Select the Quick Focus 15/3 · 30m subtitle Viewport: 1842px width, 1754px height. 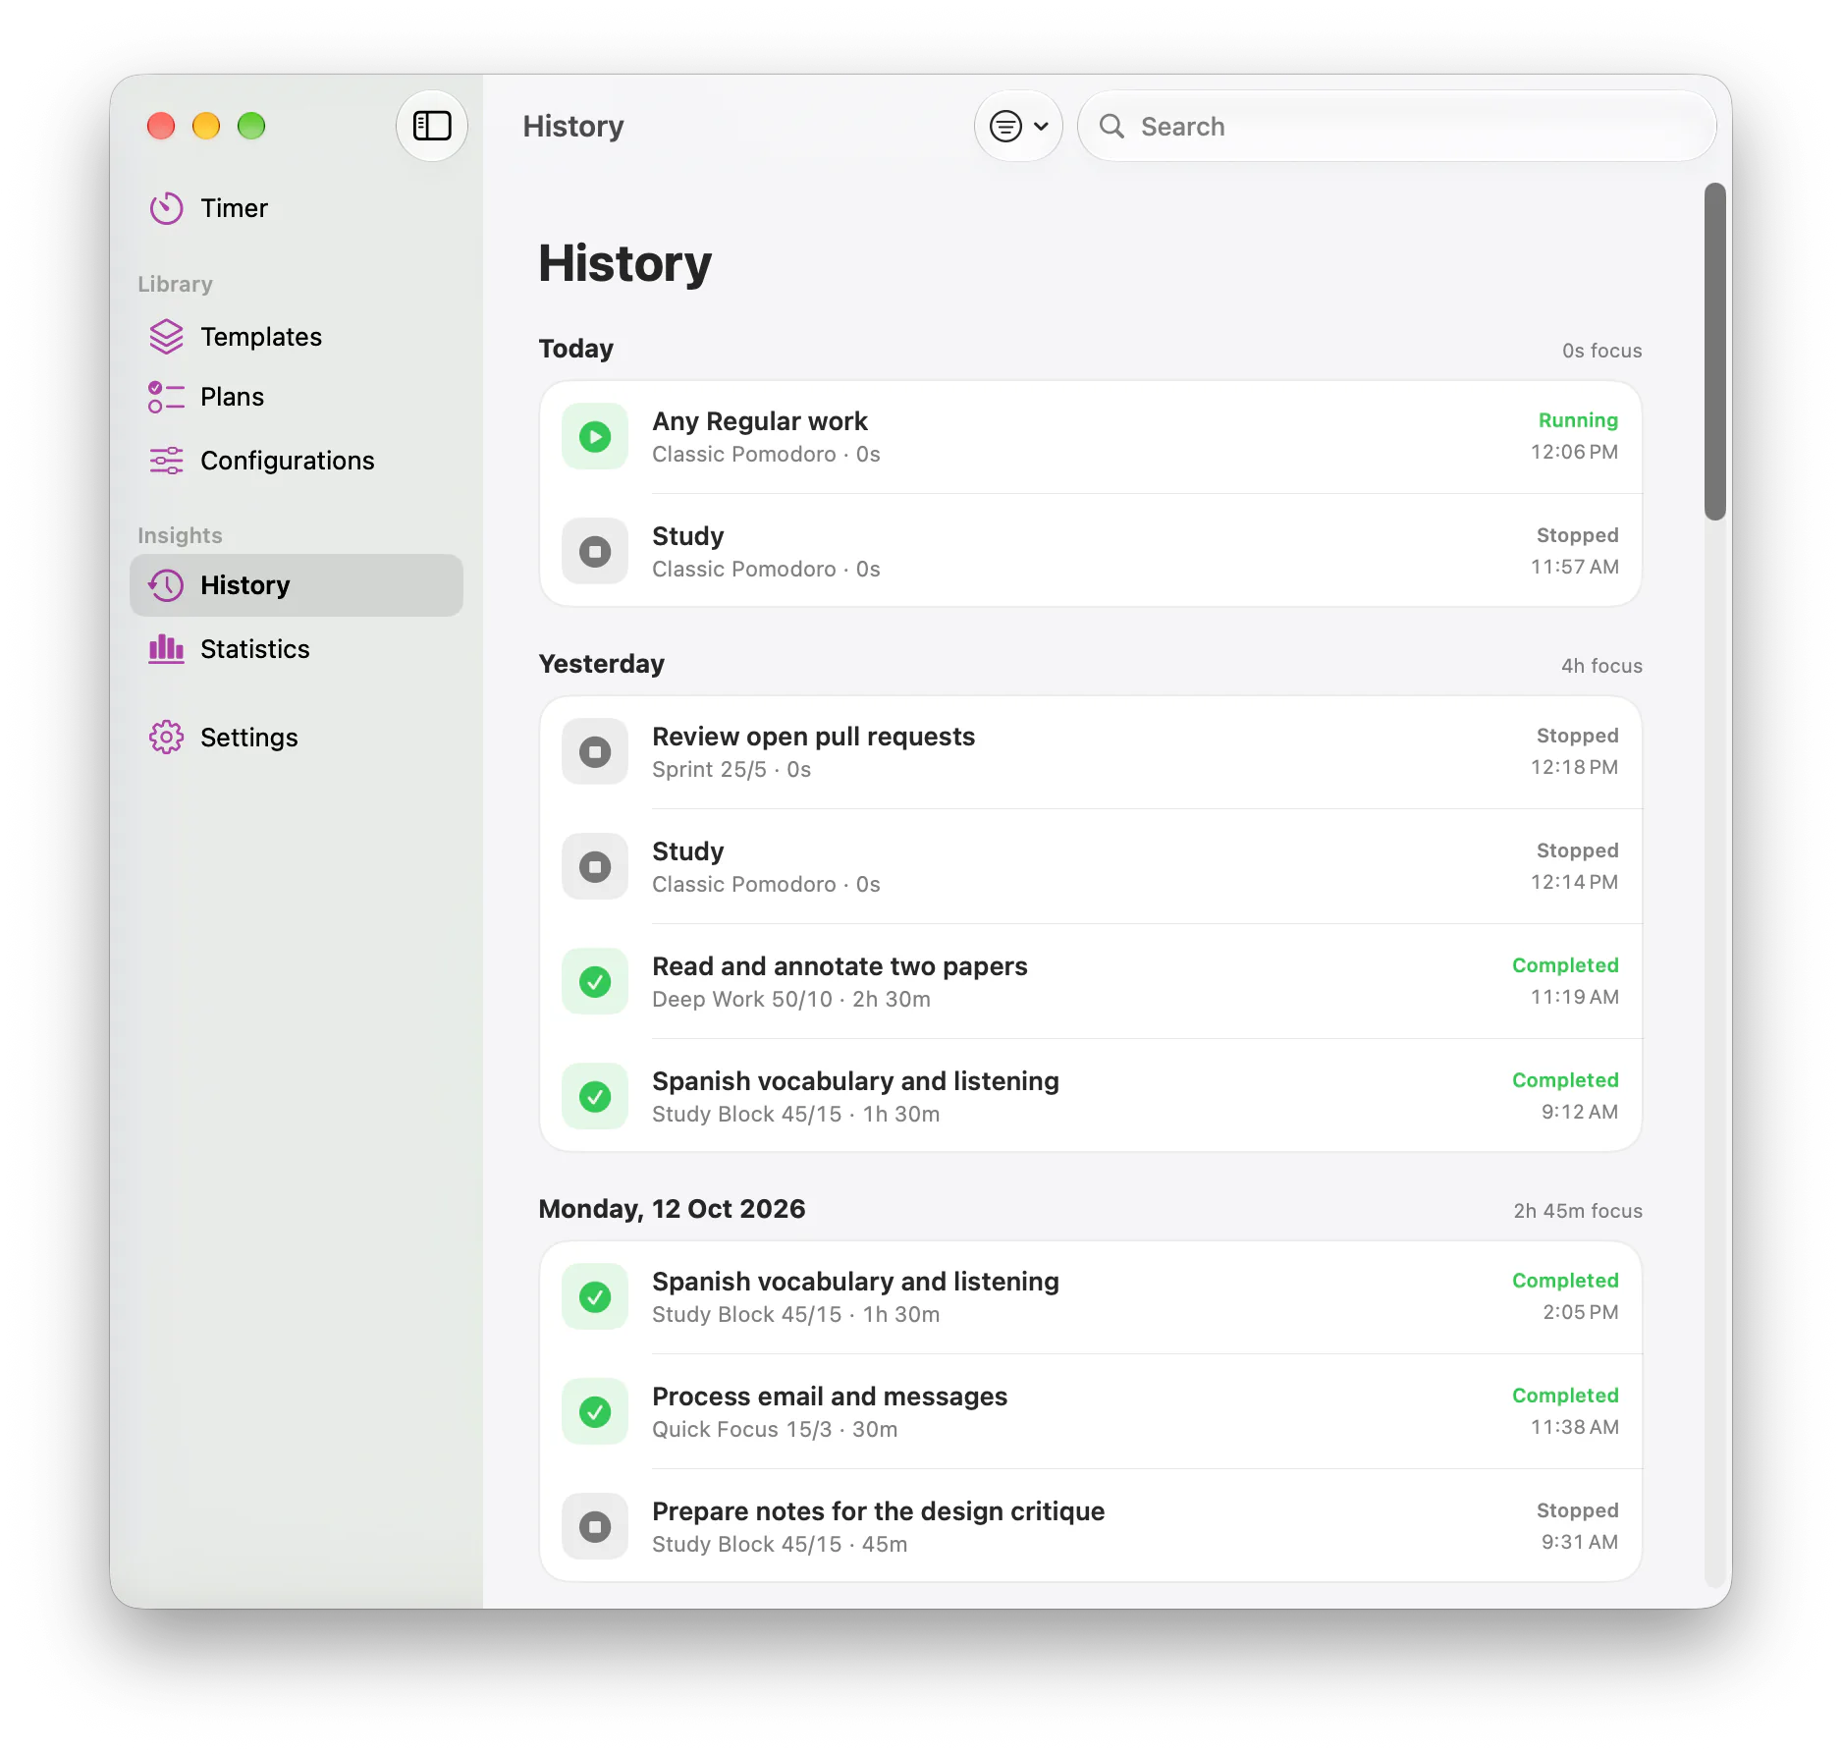point(776,1429)
